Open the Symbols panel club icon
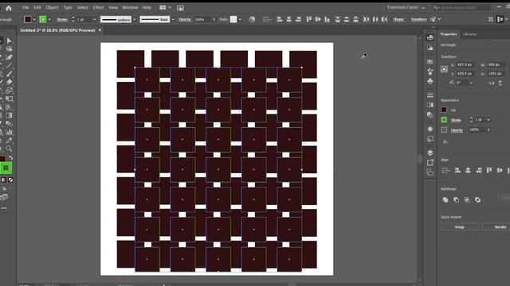This screenshot has width=510, height=286. point(430,81)
